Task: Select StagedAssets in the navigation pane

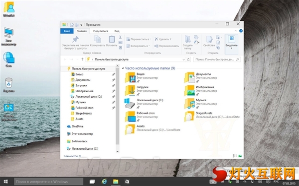Action: pyautogui.click(x=83, y=113)
